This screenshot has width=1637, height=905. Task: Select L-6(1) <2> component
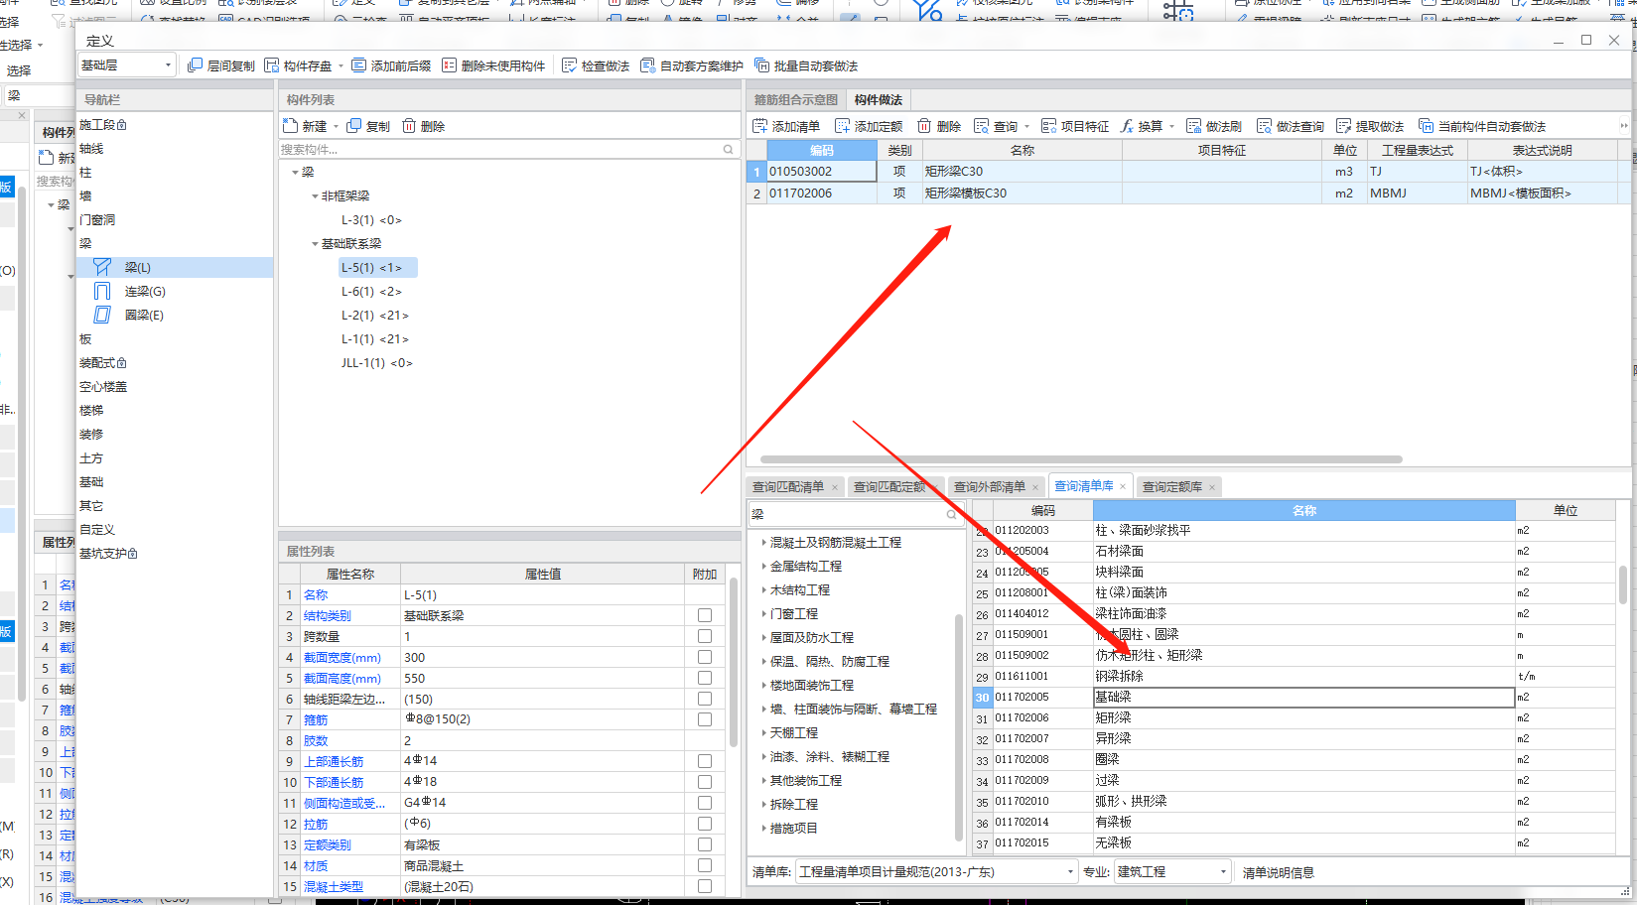pos(371,292)
